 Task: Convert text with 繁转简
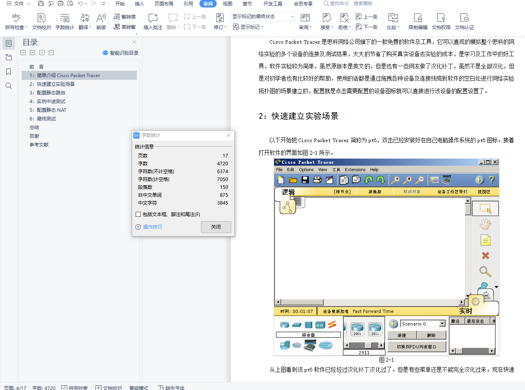pos(125,17)
